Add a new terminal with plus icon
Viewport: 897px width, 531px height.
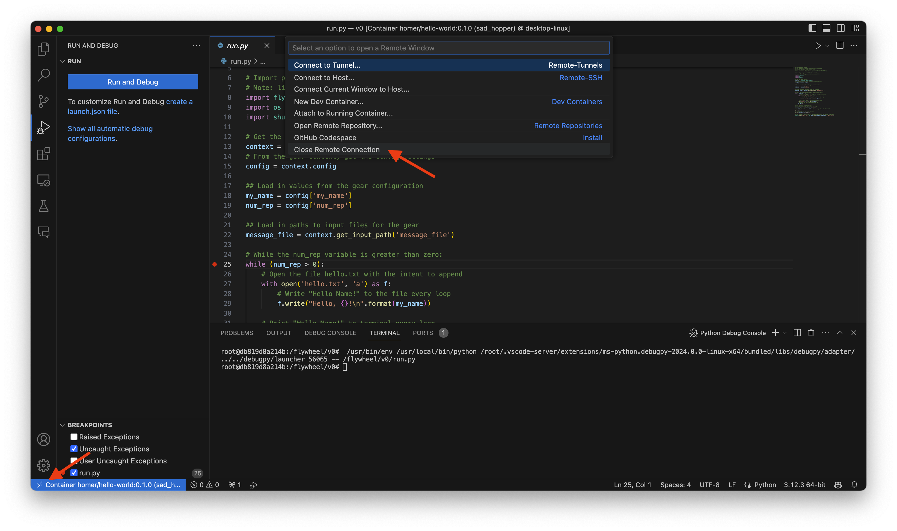(775, 333)
